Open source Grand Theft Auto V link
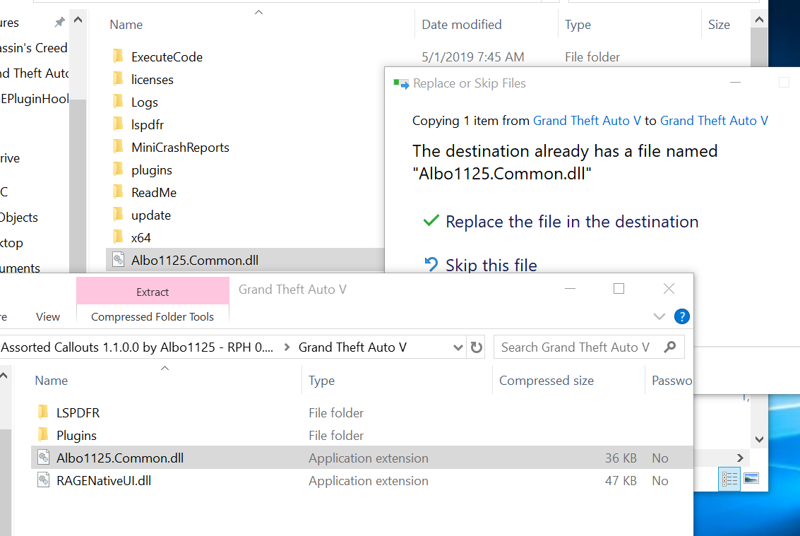 [587, 121]
